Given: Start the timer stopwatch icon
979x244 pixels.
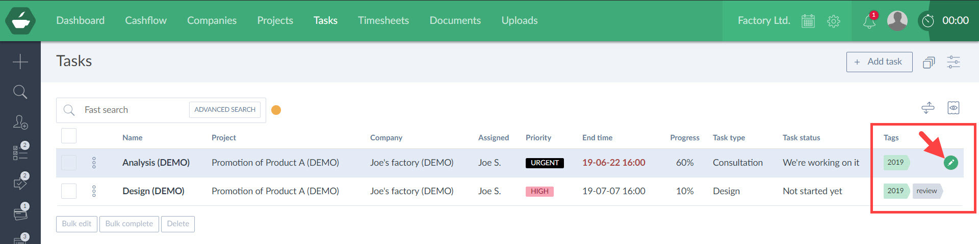Looking at the screenshot, I should pos(928,21).
